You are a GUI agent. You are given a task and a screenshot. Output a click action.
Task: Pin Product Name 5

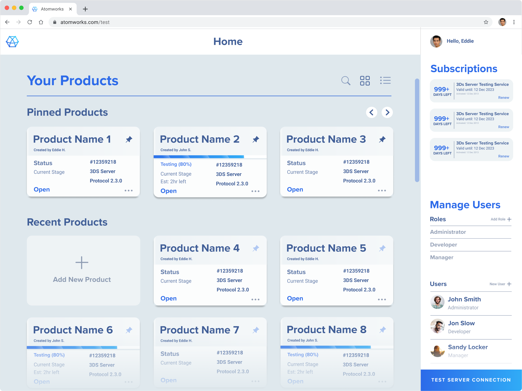click(382, 248)
